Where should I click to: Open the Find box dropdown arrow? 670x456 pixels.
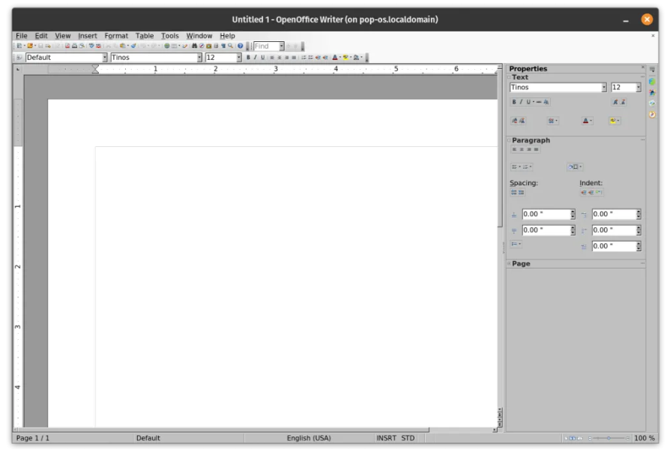(x=282, y=46)
